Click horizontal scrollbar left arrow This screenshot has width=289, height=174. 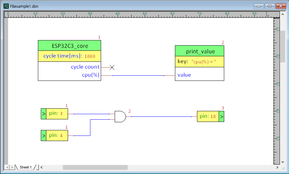[42, 167]
